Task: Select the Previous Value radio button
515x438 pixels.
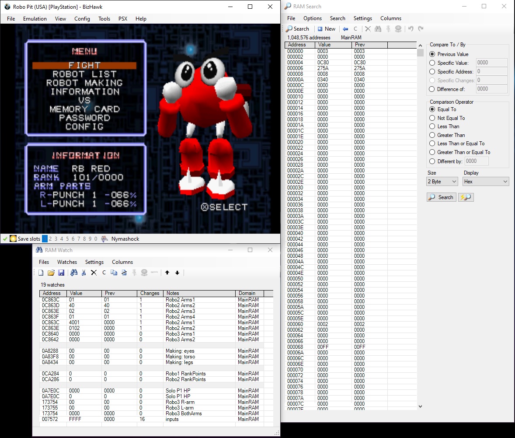Action: click(x=432, y=54)
